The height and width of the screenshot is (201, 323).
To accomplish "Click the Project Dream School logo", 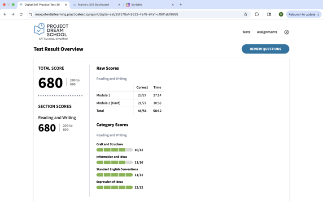I will pyautogui.click(x=50, y=30).
